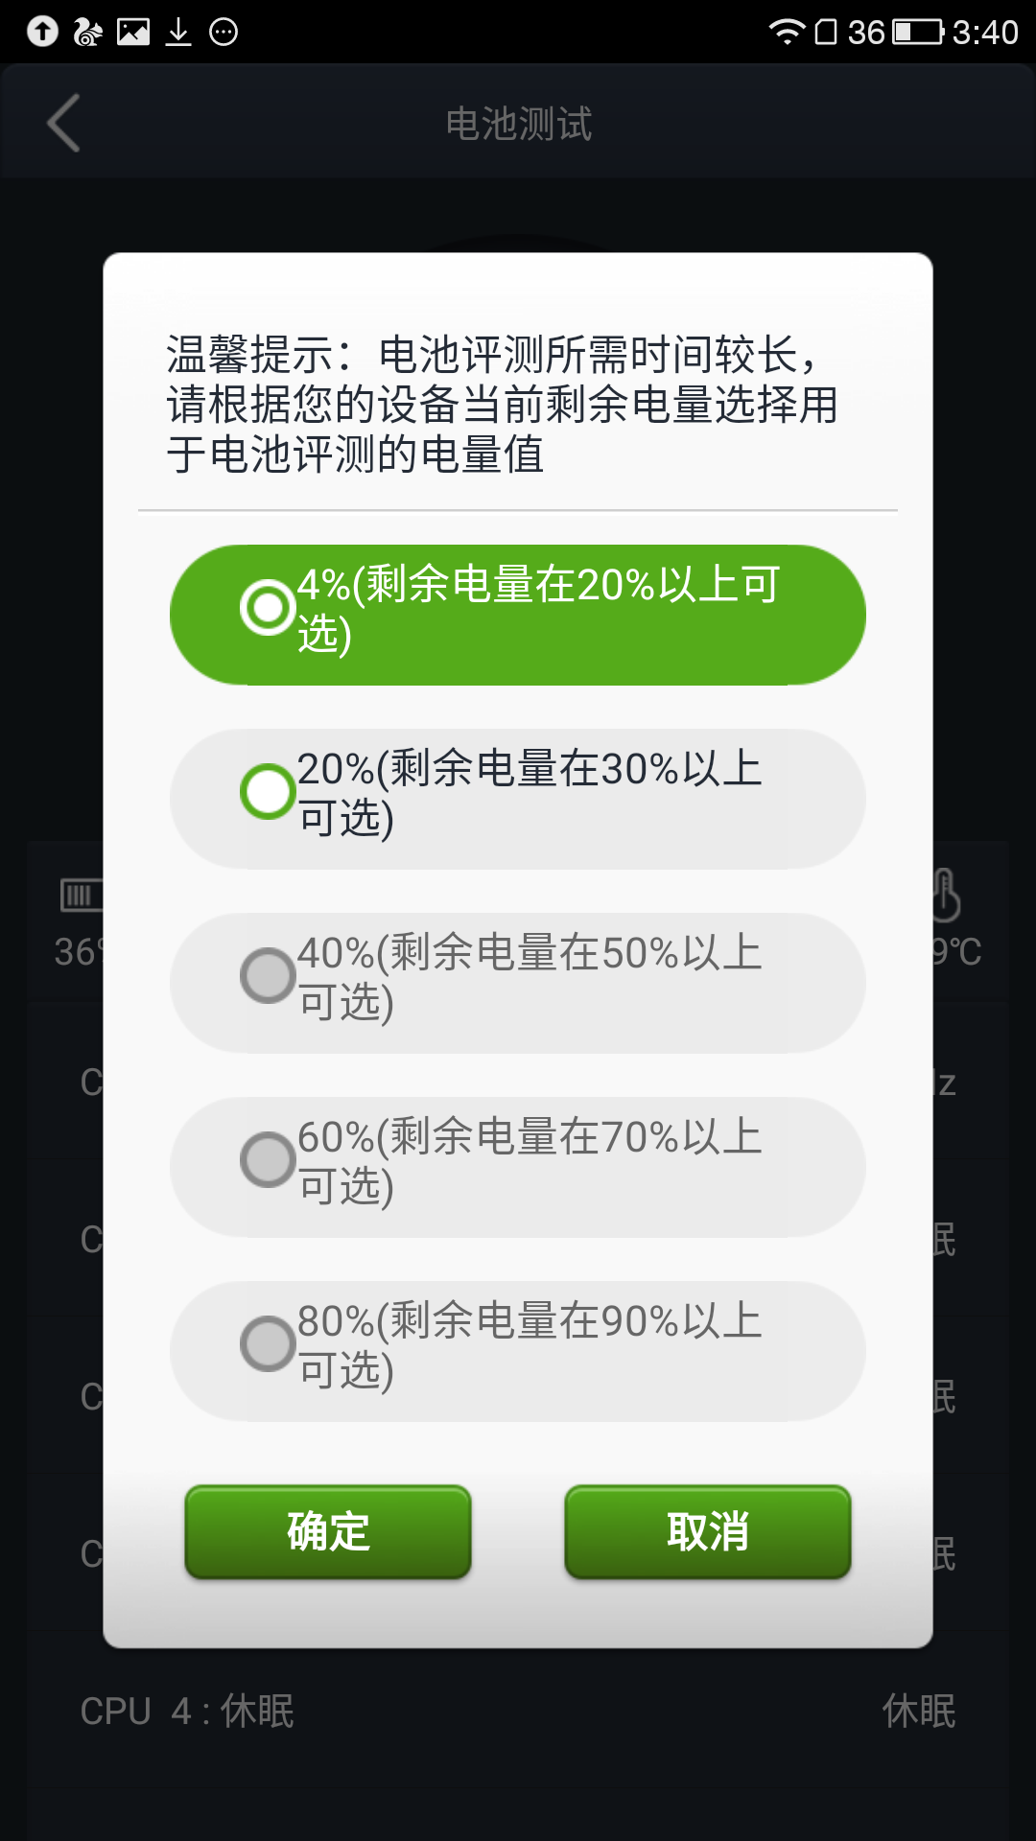Tap the 温馨提示 message text

(x=502, y=404)
